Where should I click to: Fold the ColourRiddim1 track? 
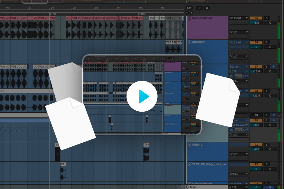tap(190, 18)
